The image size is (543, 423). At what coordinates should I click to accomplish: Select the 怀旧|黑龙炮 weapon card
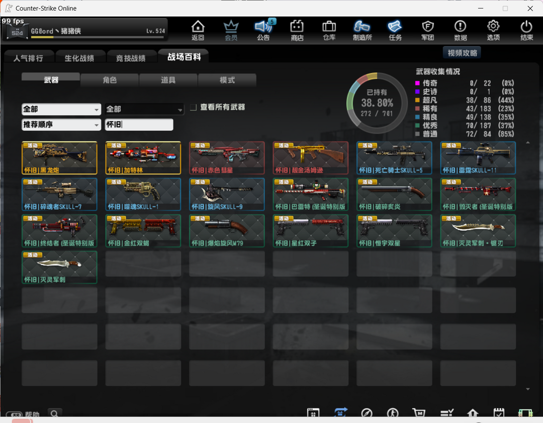tap(59, 158)
